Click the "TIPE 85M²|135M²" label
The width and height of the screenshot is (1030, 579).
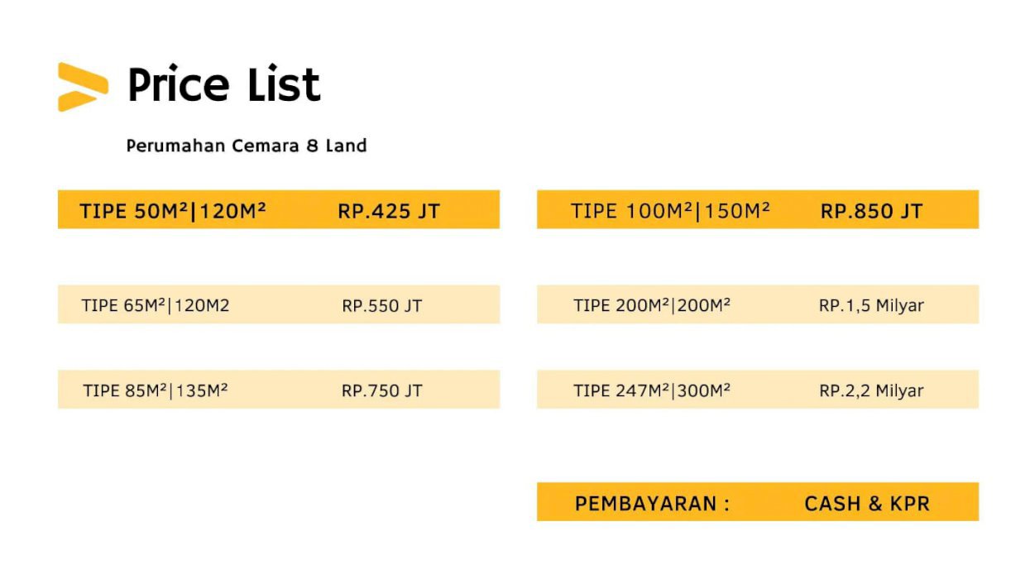pos(156,390)
